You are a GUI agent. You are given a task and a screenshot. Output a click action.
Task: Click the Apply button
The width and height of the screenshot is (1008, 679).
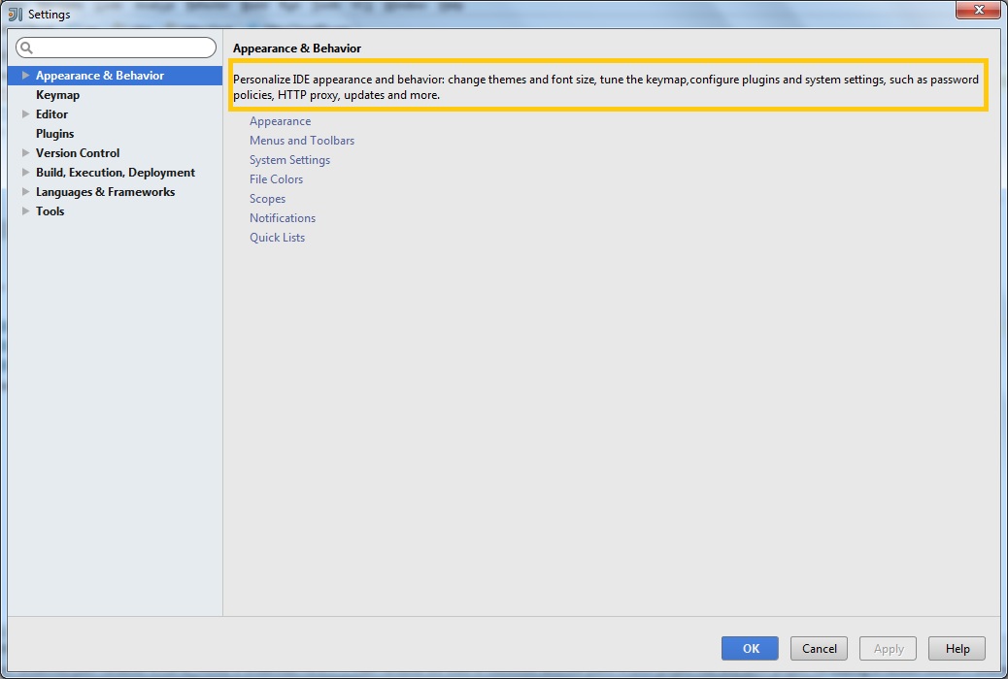point(888,648)
